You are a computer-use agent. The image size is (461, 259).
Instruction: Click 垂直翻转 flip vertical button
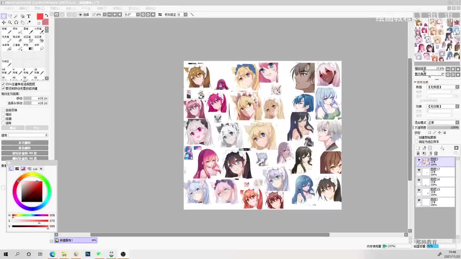point(25,148)
